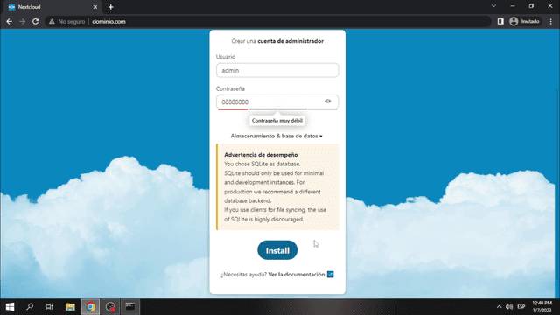Click the Advertencia de desempeño heading
Screen dimensions: 560x315
pos(261,155)
